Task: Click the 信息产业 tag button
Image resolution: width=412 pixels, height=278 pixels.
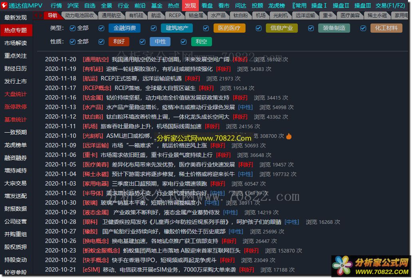Action: (282, 28)
